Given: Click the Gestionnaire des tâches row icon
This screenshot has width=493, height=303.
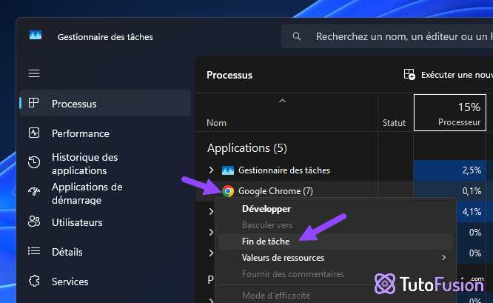Looking at the screenshot, I should pos(228,170).
